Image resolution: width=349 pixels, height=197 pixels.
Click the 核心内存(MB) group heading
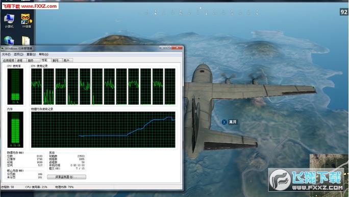pyautogui.click(x=15, y=171)
